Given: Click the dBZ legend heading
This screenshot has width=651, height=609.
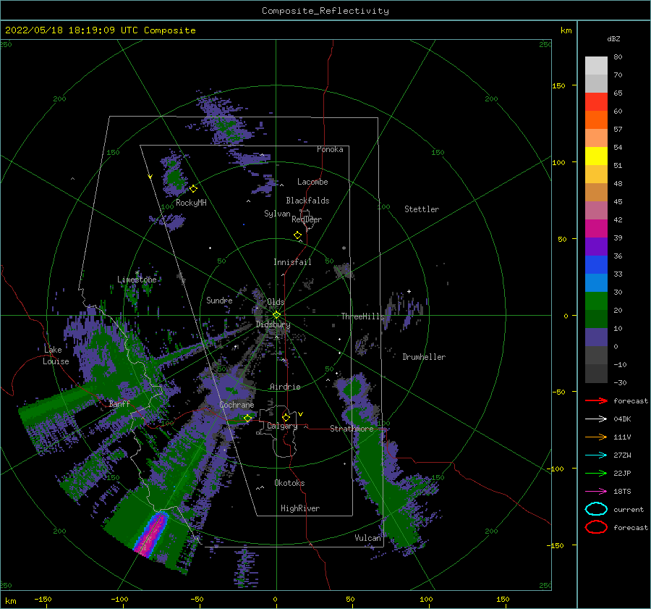Looking at the screenshot, I should tap(613, 38).
